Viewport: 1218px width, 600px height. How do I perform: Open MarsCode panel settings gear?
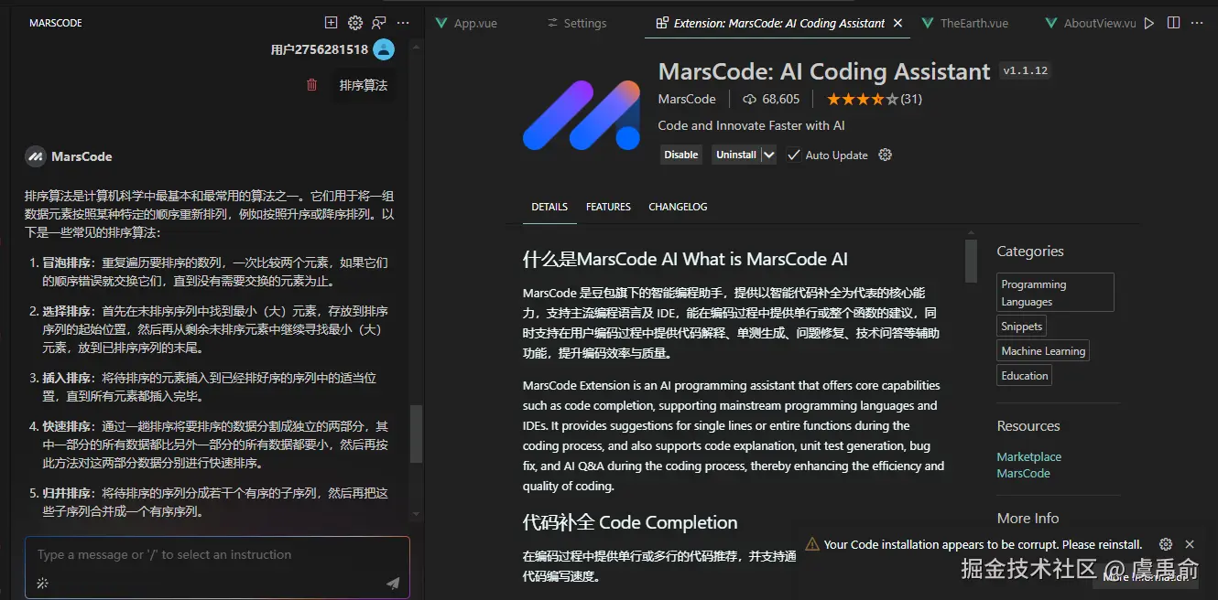click(355, 23)
